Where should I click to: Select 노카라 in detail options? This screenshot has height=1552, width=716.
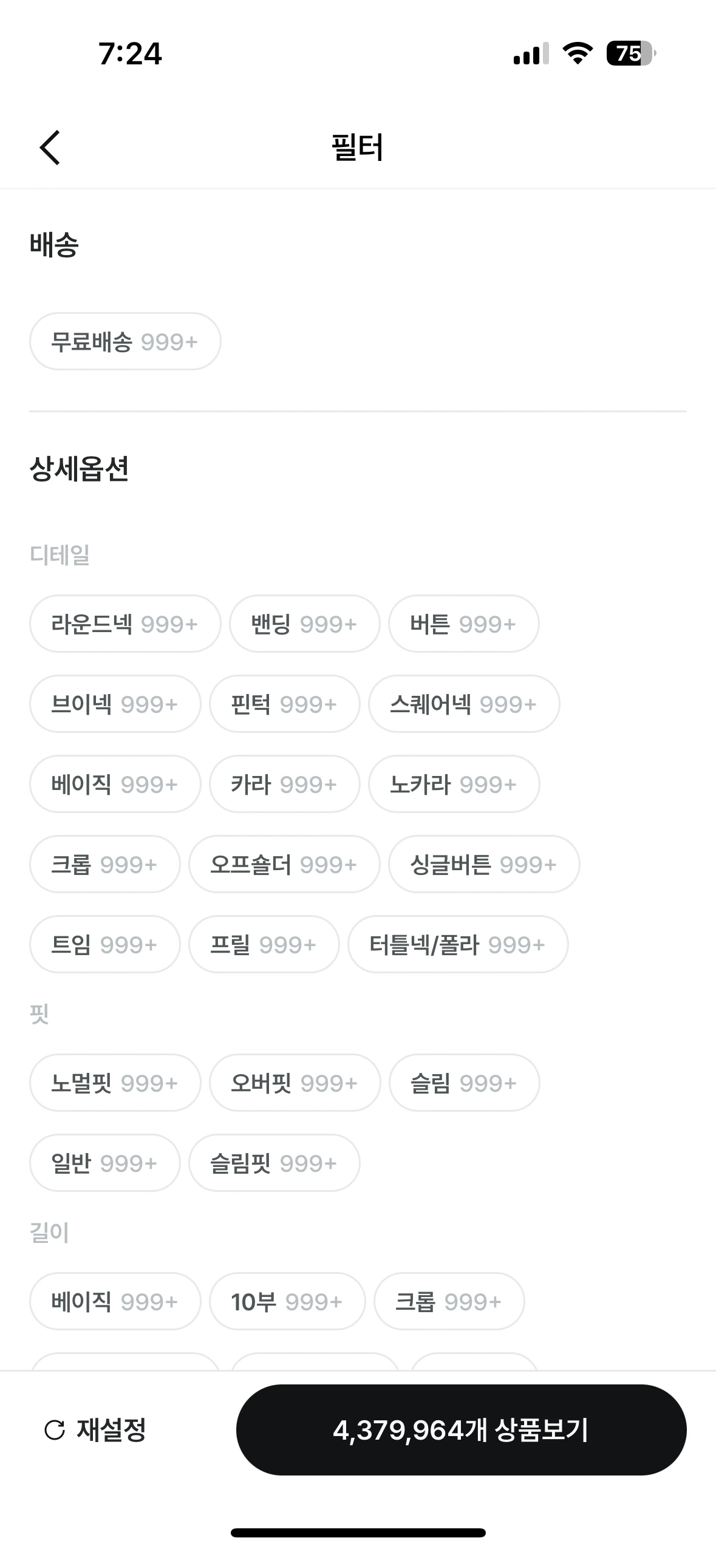[454, 784]
